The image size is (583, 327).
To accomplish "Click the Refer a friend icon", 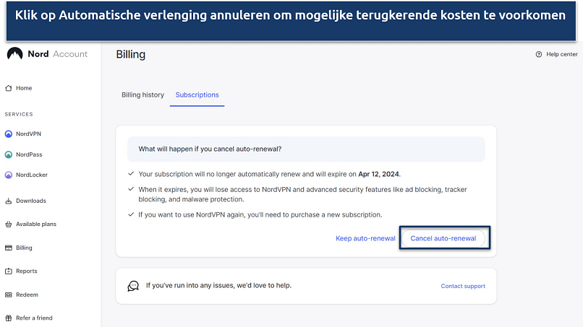I will tap(9, 318).
